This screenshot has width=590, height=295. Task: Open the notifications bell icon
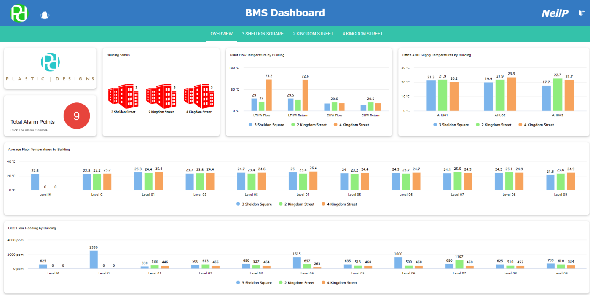click(x=45, y=14)
